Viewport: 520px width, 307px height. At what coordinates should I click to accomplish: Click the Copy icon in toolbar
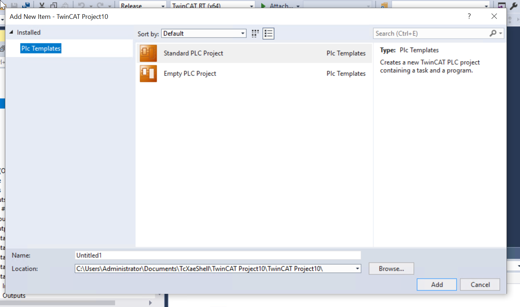[54, 5]
